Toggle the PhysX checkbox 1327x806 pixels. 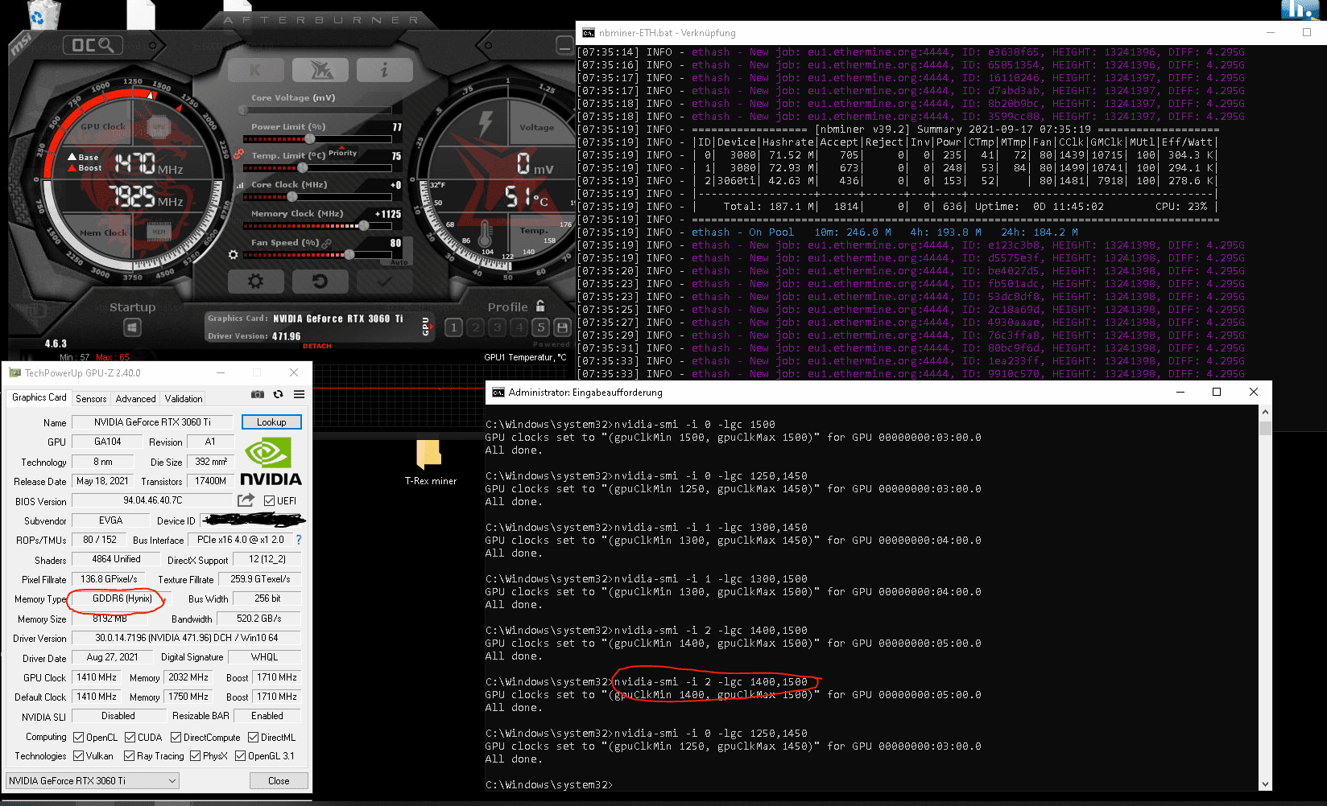(x=195, y=755)
